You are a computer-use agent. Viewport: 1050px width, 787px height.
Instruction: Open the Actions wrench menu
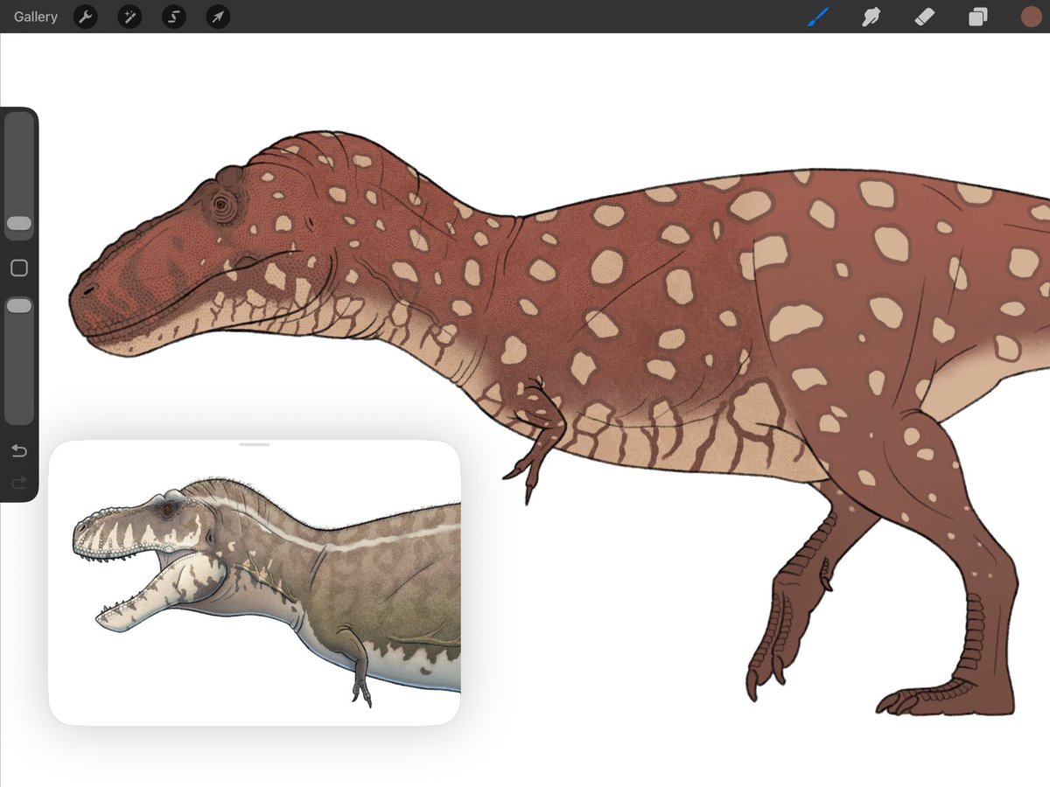coord(86,17)
